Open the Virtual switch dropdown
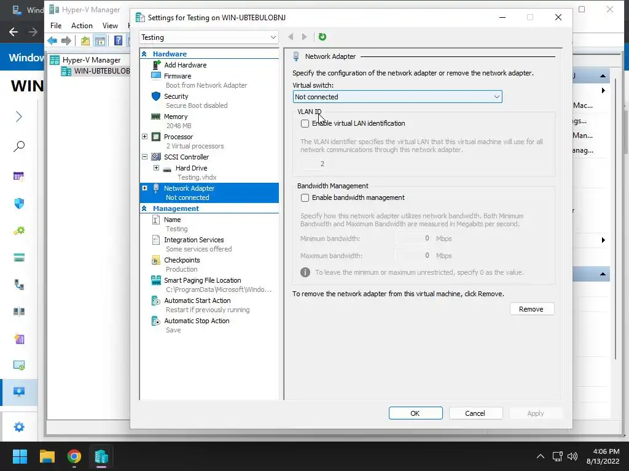Image resolution: width=629 pixels, height=471 pixels. coord(397,97)
